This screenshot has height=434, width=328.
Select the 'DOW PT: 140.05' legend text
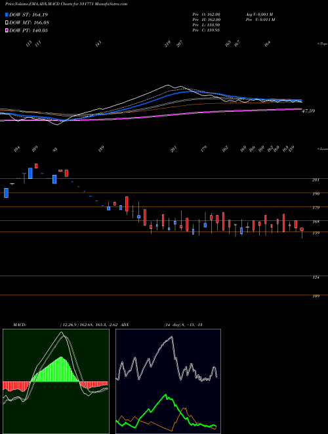click(28, 30)
